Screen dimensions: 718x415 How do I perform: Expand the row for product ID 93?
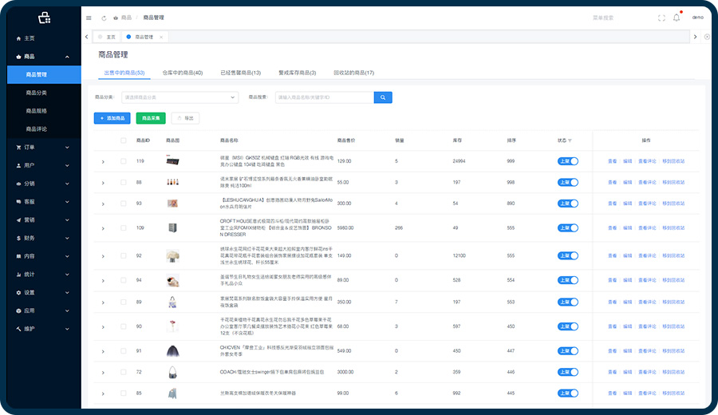point(103,204)
